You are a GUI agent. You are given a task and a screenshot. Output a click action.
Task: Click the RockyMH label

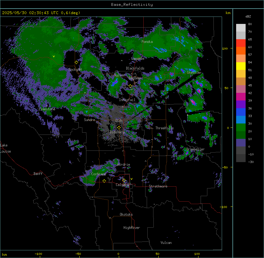pos(75,70)
